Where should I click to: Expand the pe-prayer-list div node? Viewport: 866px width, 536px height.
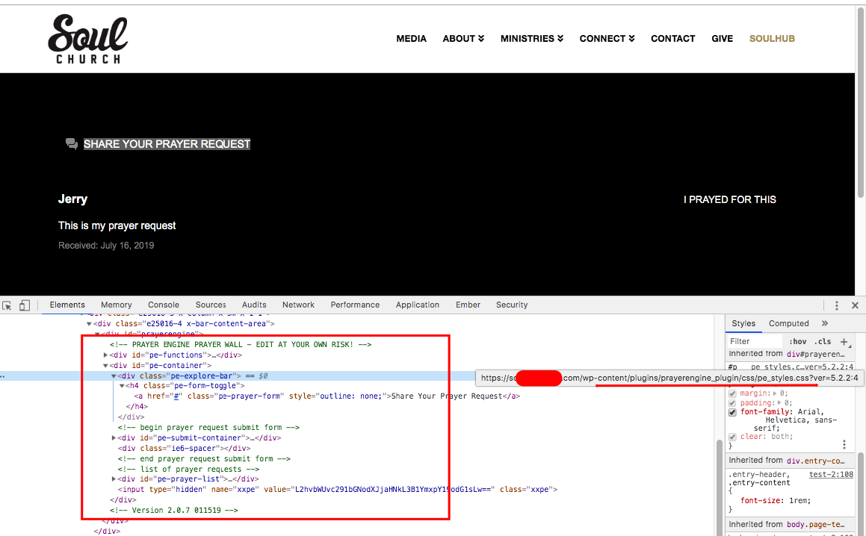click(114, 479)
